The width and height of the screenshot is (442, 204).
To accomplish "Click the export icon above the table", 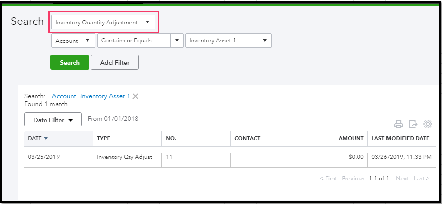I will pyautogui.click(x=413, y=124).
